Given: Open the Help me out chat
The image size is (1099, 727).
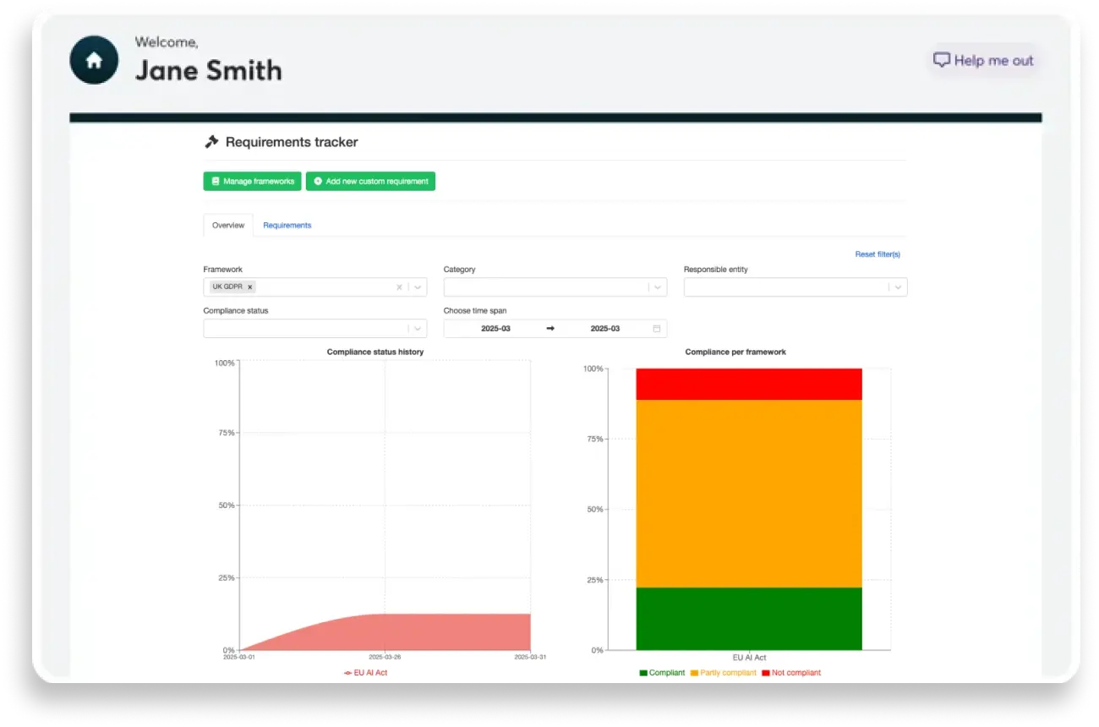Looking at the screenshot, I should pos(983,60).
